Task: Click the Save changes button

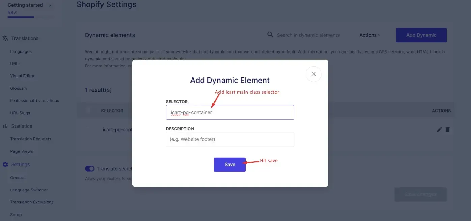Action: click(x=421, y=194)
